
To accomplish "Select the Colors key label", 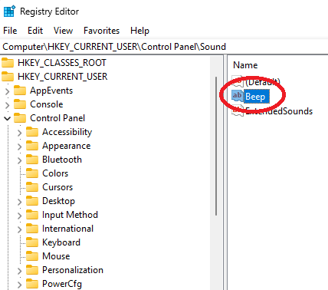I will pos(55,173).
